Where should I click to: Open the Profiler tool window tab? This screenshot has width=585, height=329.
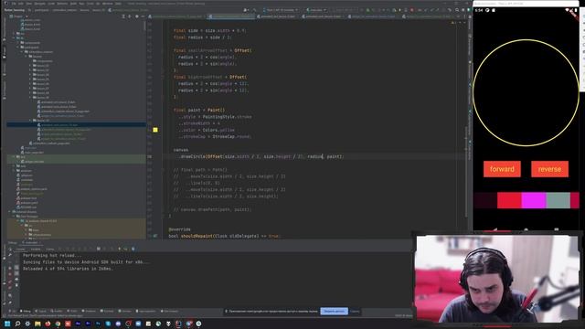tap(57, 311)
